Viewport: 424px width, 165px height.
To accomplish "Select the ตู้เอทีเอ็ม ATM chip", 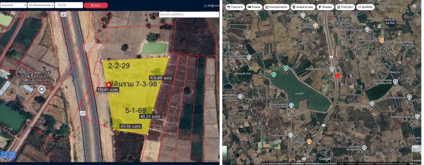I will (x=365, y=7).
